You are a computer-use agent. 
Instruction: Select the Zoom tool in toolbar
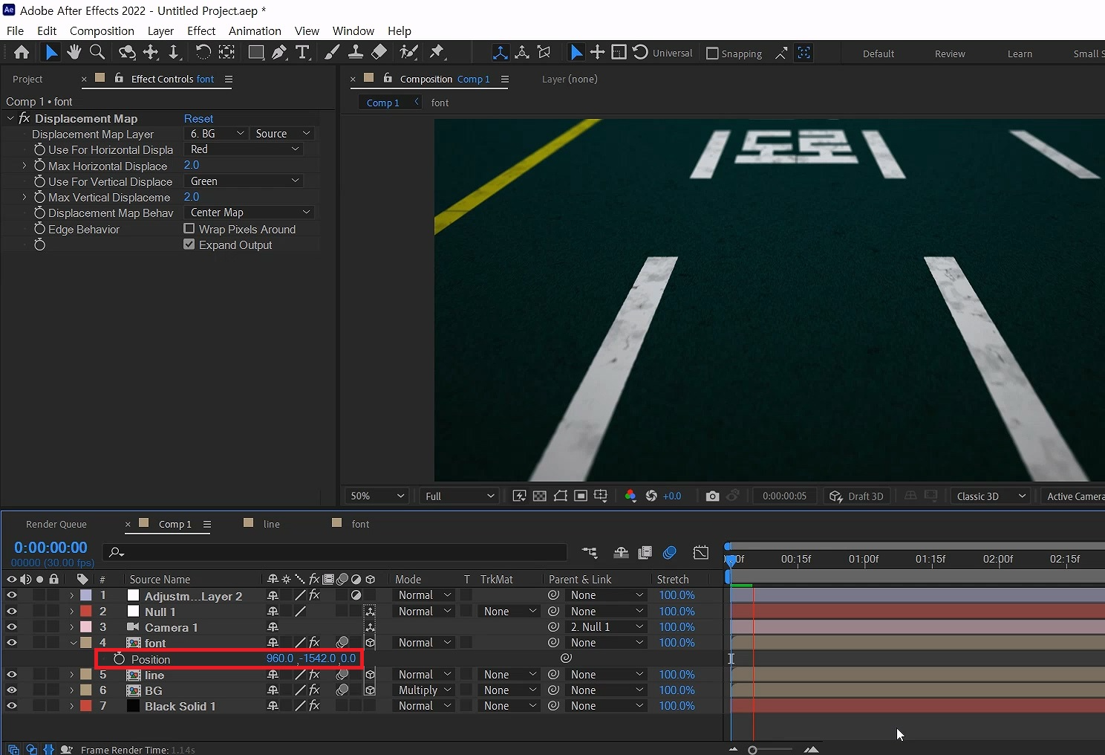(97, 52)
